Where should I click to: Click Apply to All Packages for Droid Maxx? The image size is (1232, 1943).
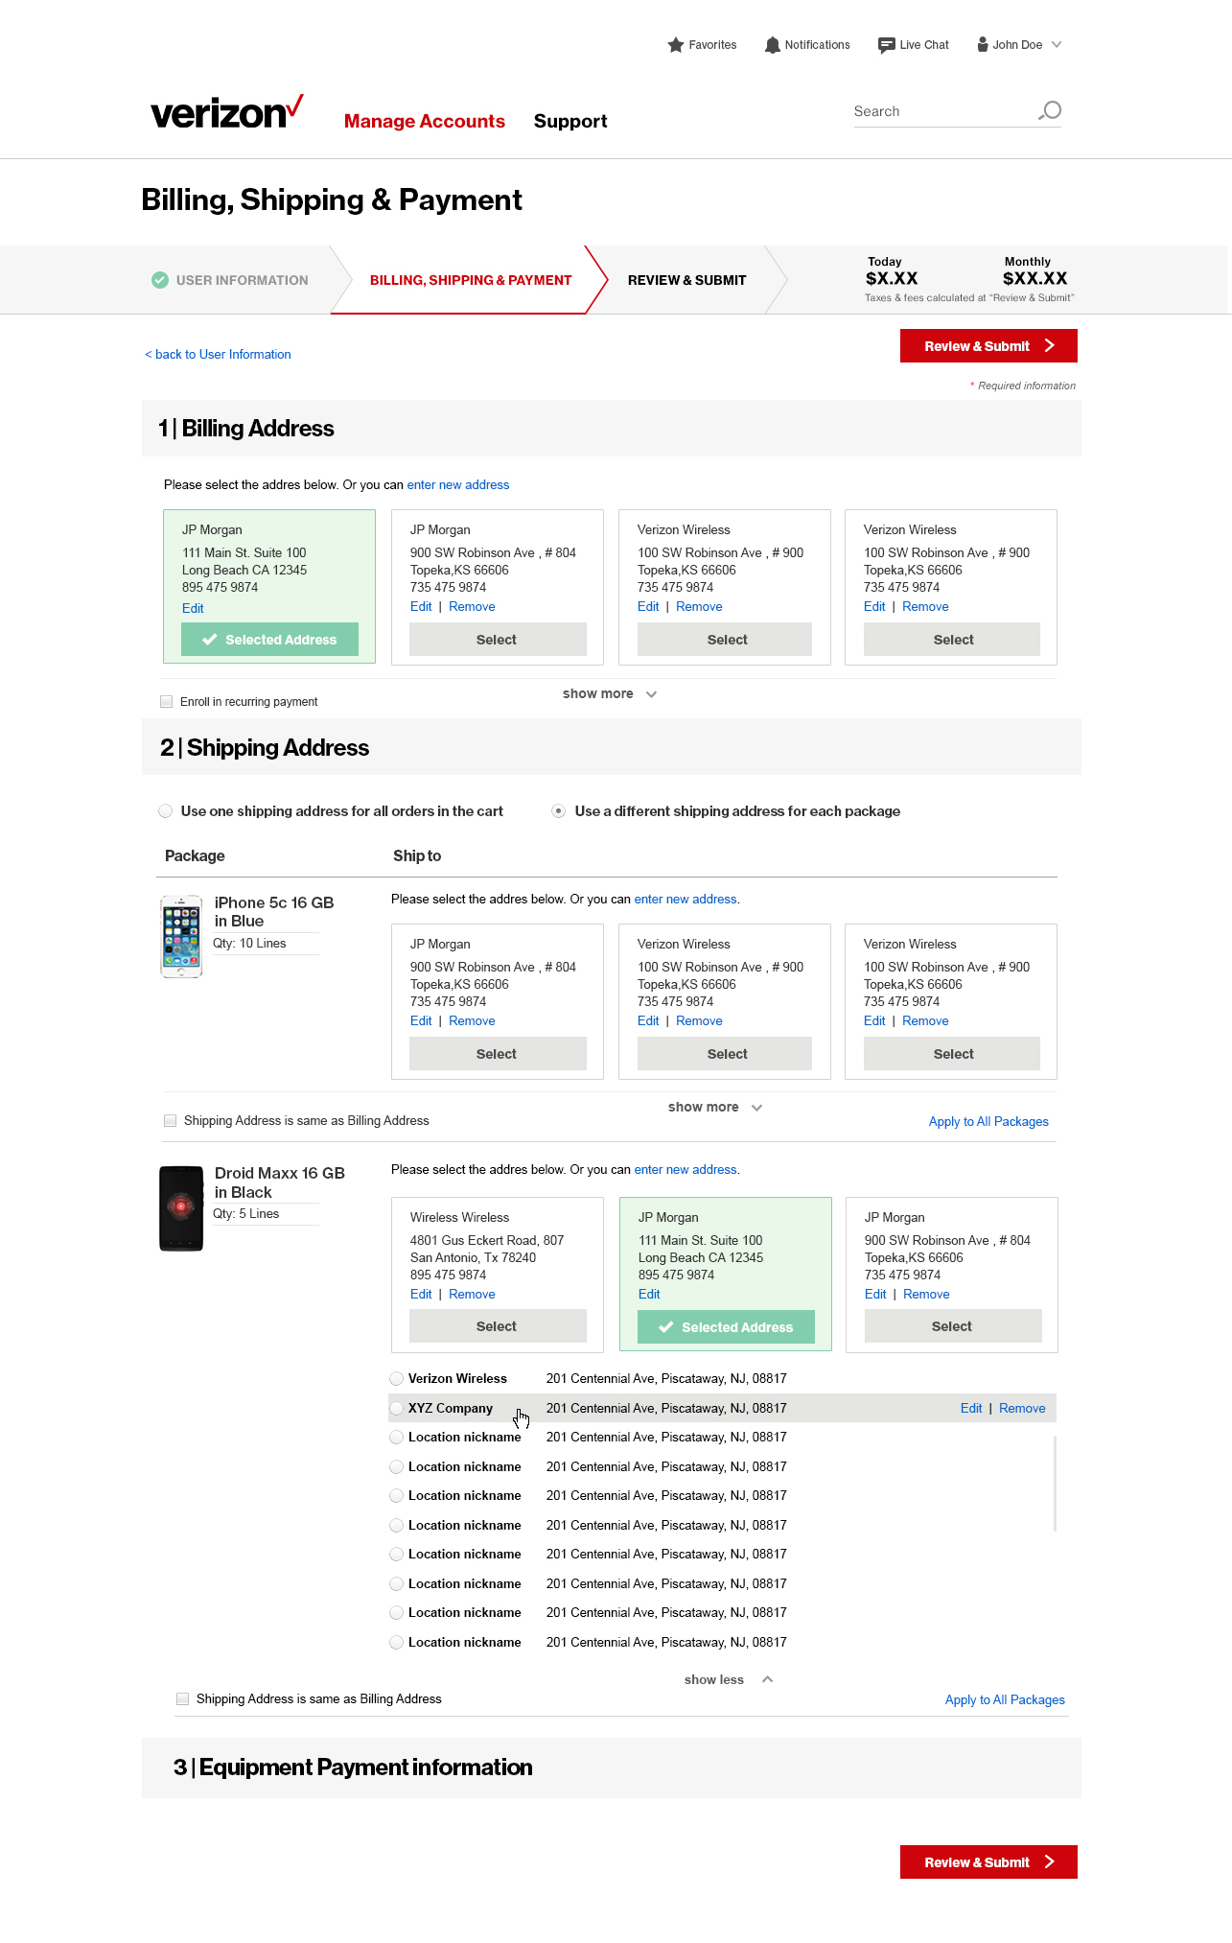click(1005, 1699)
